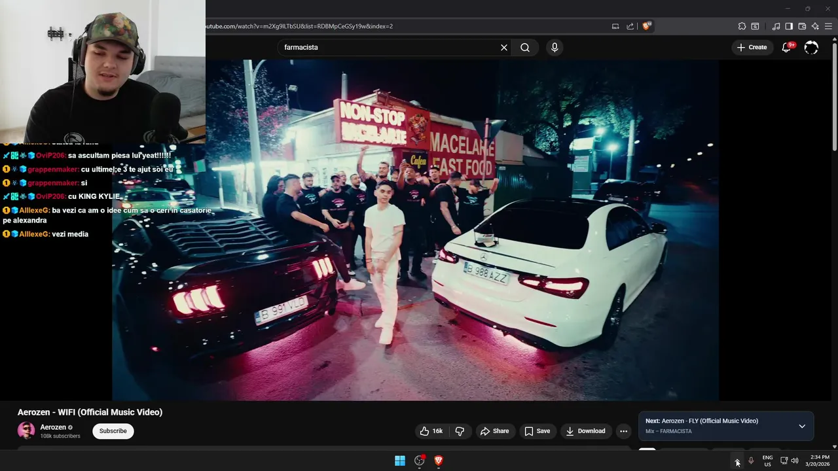The width and height of the screenshot is (838, 471).
Task: Click the share page icon in address bar
Action: coord(630,26)
